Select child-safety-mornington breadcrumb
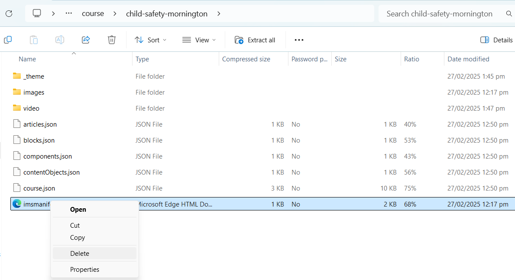This screenshot has width=515, height=280. pyautogui.click(x=166, y=14)
